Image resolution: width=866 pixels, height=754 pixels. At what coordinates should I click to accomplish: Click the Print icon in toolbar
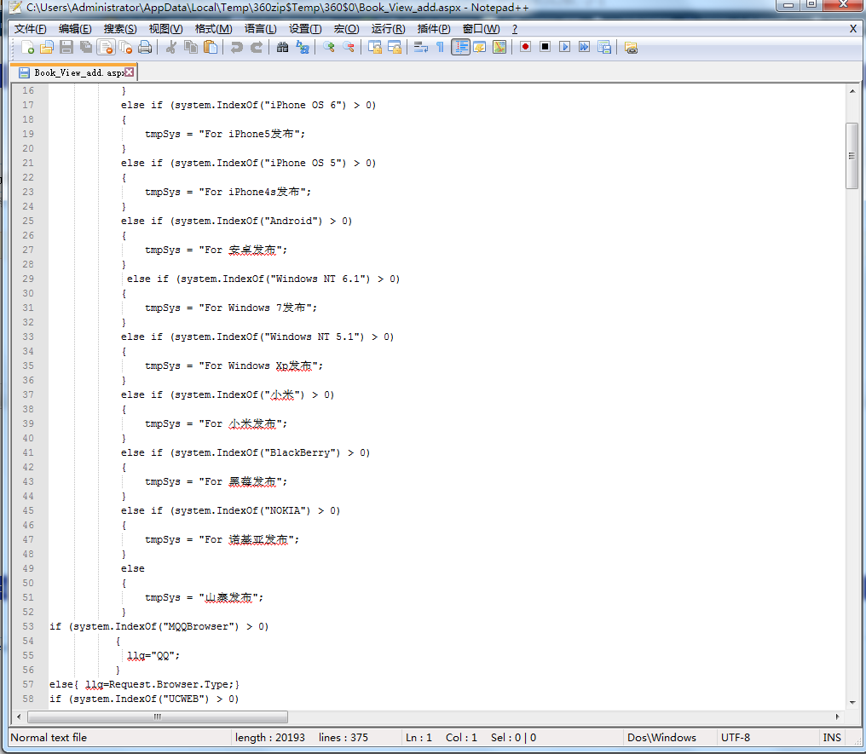pos(145,47)
